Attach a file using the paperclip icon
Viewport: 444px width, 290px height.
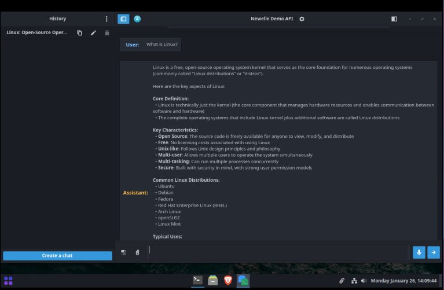pos(137,252)
